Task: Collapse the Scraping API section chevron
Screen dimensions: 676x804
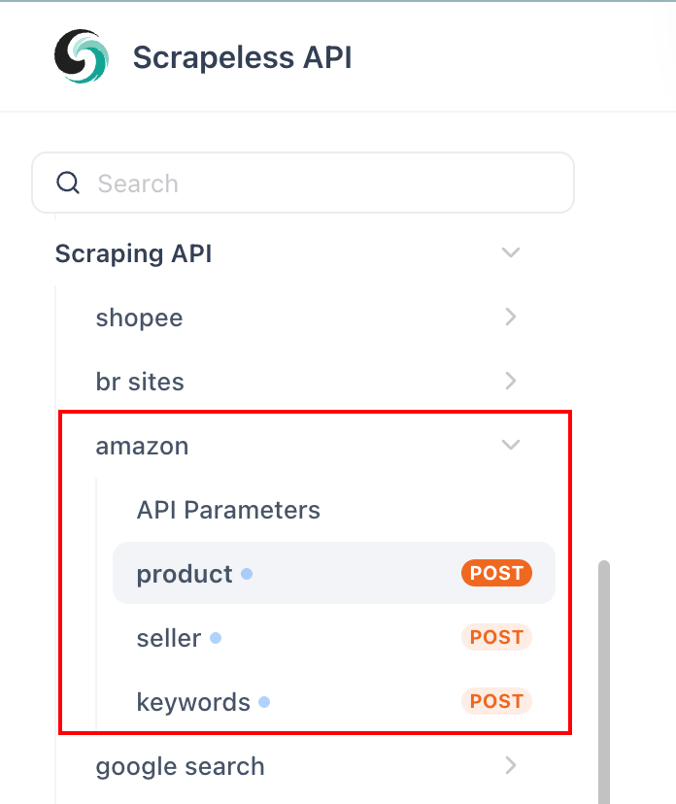Action: pyautogui.click(x=511, y=253)
